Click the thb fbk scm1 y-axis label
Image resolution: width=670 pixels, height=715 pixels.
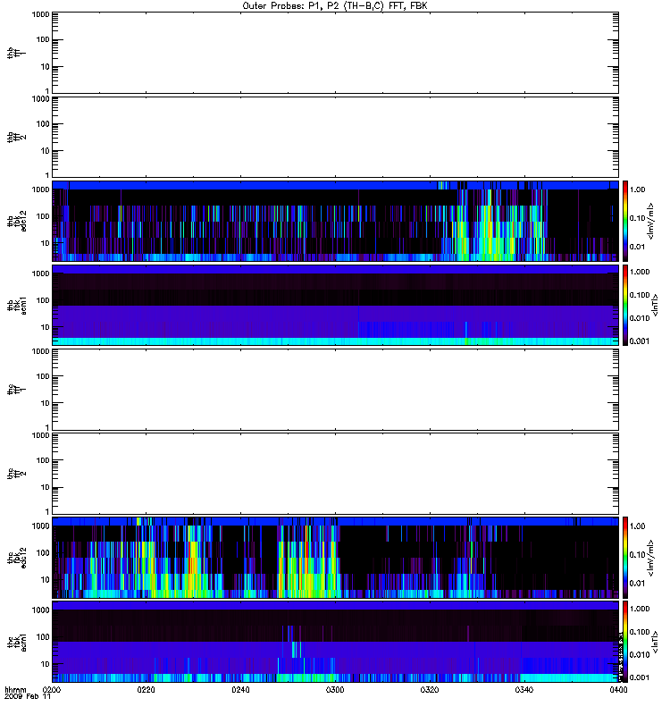click(x=17, y=306)
